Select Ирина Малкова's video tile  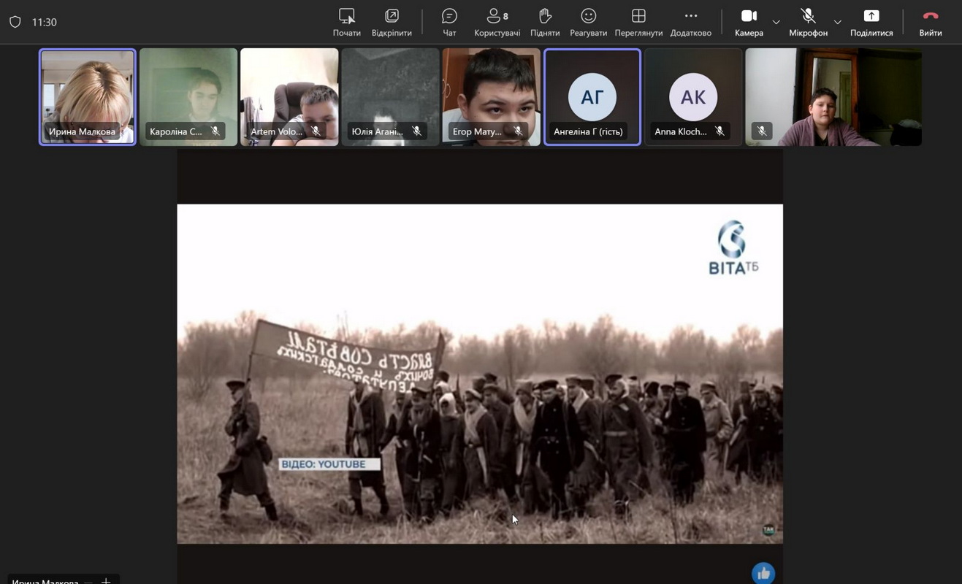pos(88,97)
